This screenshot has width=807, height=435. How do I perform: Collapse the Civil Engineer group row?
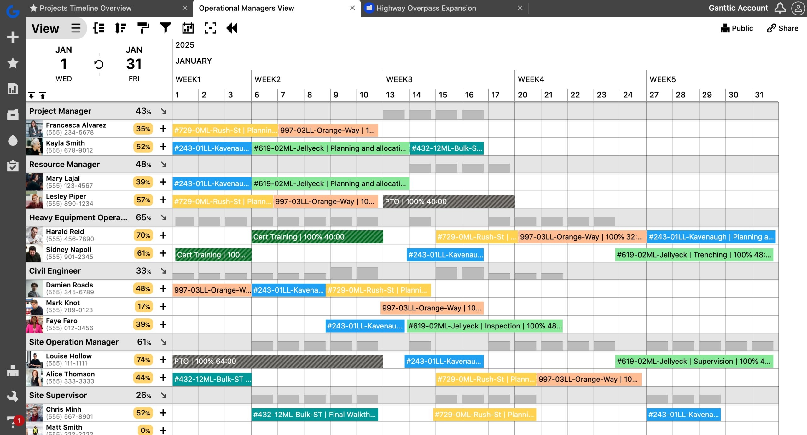[163, 270]
